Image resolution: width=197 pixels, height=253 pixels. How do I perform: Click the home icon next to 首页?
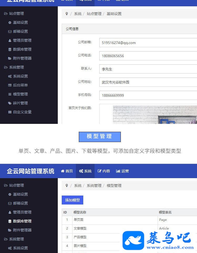[63, 171]
